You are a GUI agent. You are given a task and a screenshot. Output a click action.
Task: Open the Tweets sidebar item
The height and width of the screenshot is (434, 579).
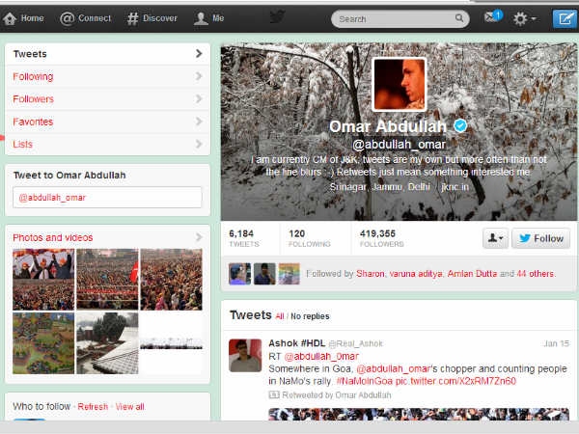point(107,54)
